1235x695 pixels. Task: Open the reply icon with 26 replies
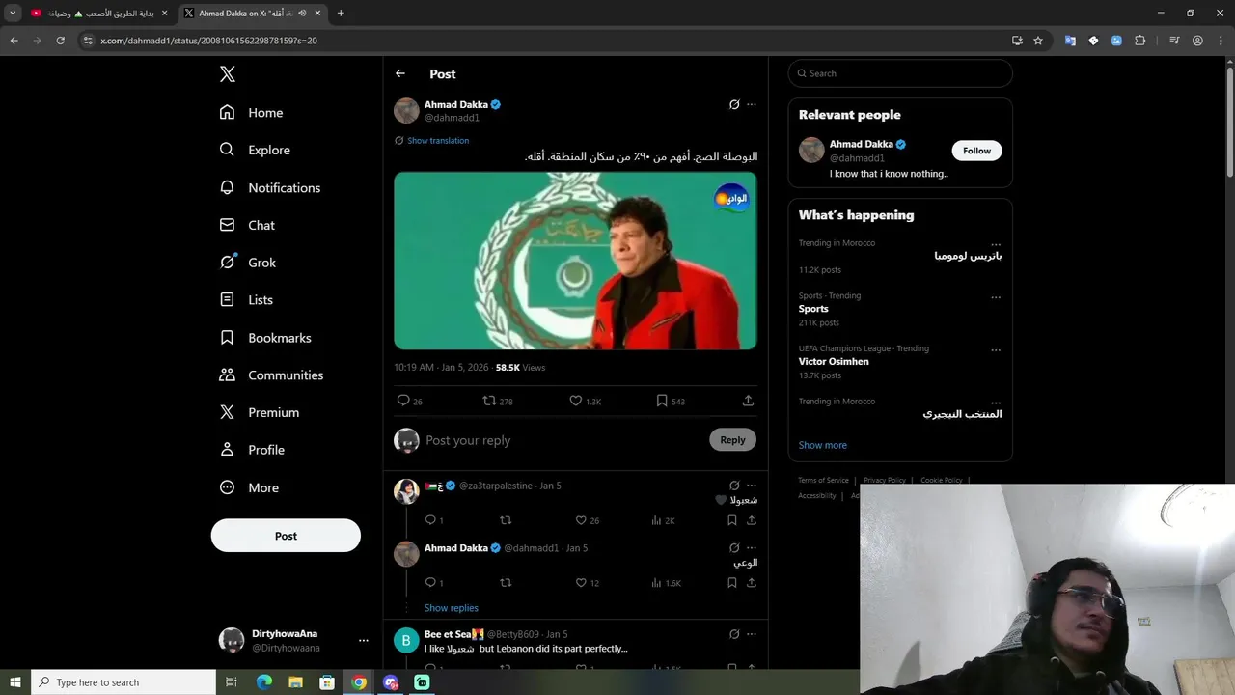[x=403, y=401]
